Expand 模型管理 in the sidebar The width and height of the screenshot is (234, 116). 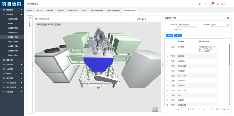12,10
